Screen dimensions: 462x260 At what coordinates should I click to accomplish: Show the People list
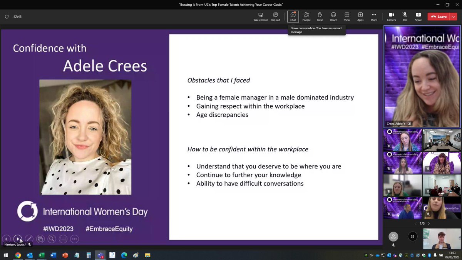tap(306, 16)
